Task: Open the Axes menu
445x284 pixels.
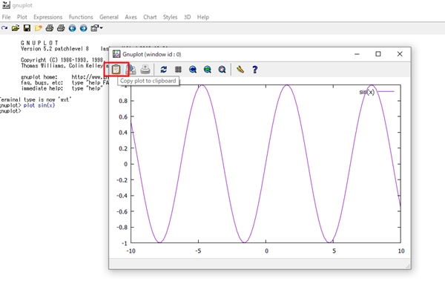Action: tap(131, 17)
